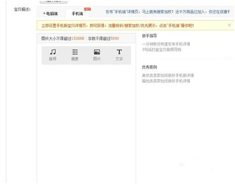Screen dimensions: 235x184
Task: Click the 宝贝描述 field label
Action: (22, 9)
